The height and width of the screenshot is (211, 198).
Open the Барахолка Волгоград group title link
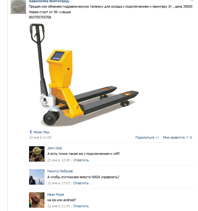click(49, 1)
